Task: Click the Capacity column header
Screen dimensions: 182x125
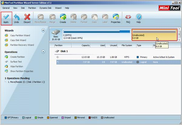Action: coord(81,45)
